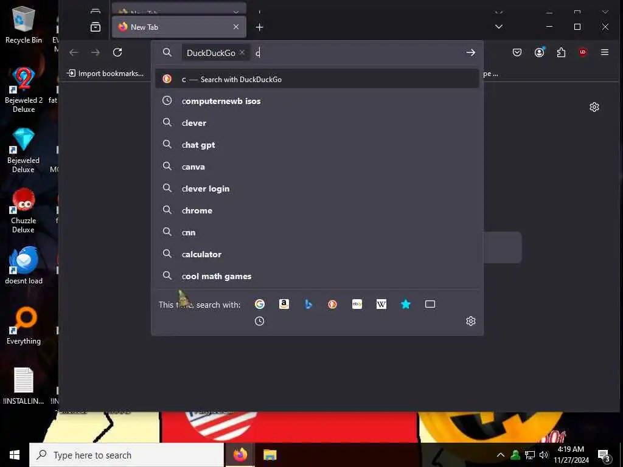Click the Go arrow in the address bar
Screen dimensions: 623x467
470,52
